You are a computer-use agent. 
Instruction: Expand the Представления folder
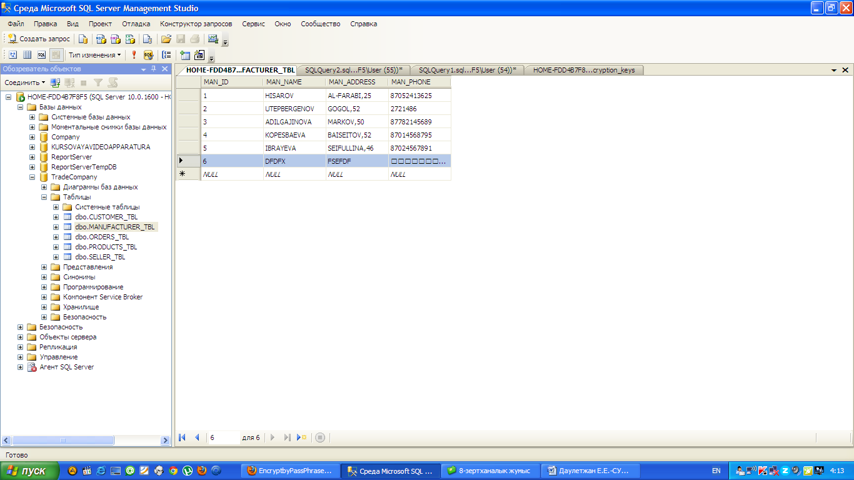coord(44,267)
